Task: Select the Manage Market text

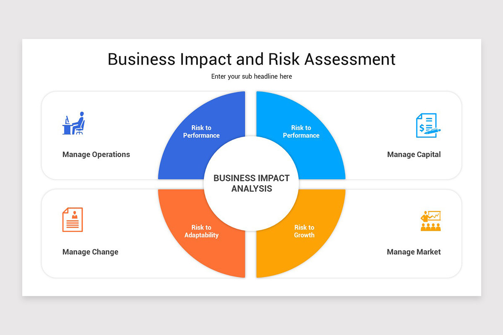Action: click(414, 252)
